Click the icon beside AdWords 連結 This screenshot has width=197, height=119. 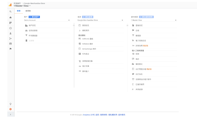pos(80,39)
